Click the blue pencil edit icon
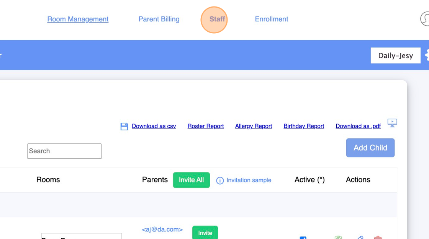429x239 pixels. 359,237
